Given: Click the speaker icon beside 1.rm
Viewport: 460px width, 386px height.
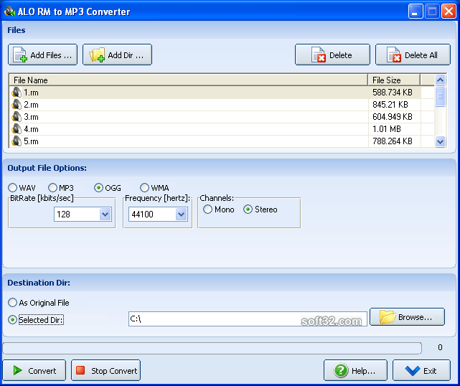Looking at the screenshot, I should click(x=17, y=93).
